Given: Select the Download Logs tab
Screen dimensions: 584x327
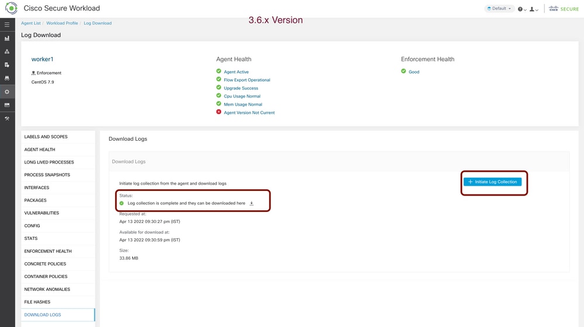Looking at the screenshot, I should [x=58, y=315].
